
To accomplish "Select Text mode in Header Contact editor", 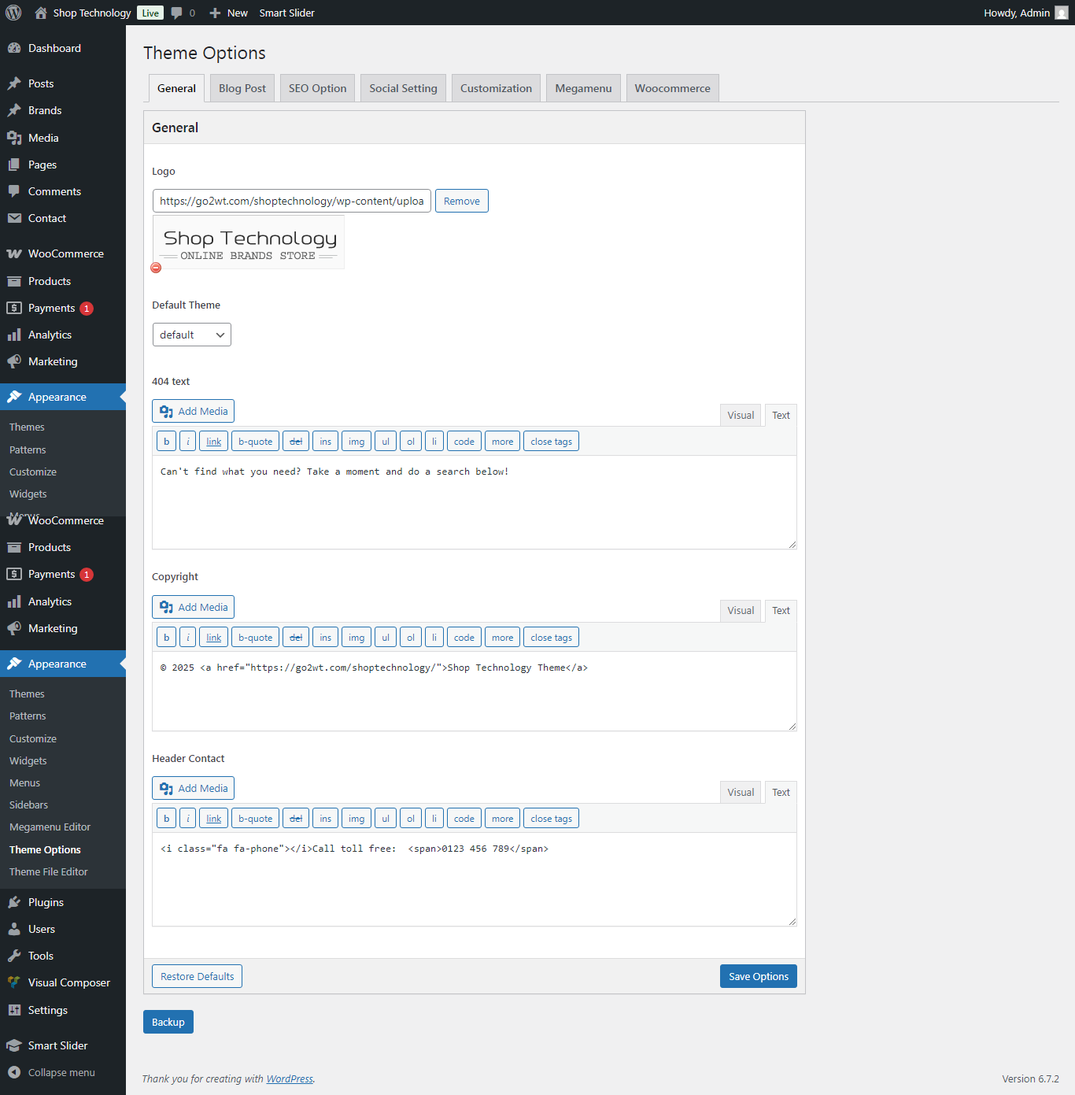I will [x=781, y=792].
